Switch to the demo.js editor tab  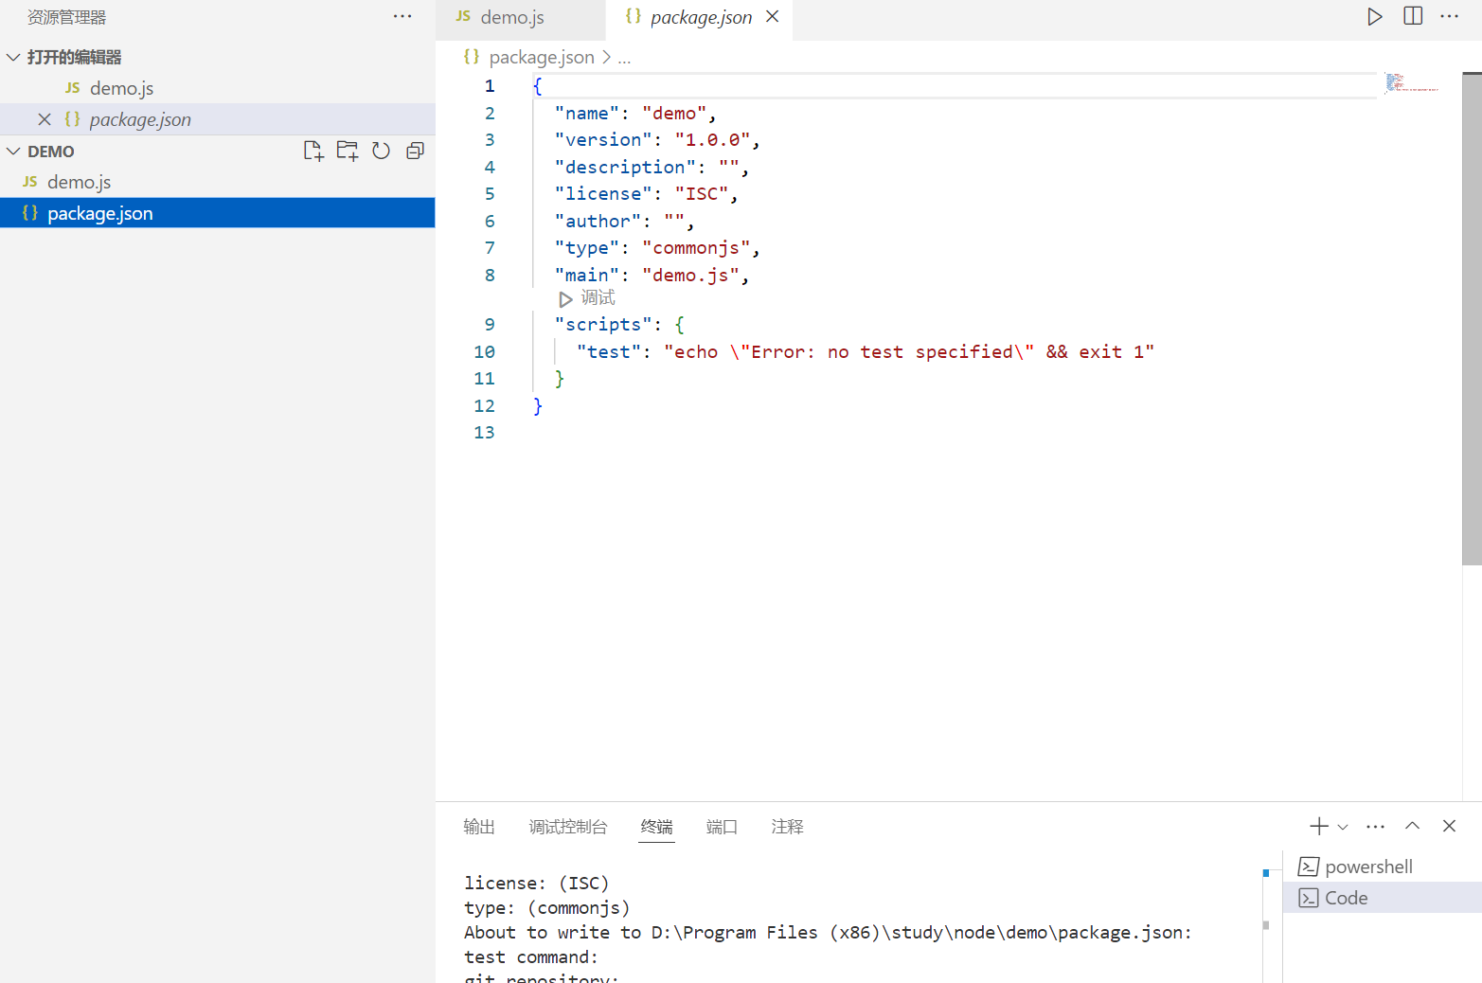pyautogui.click(x=520, y=18)
